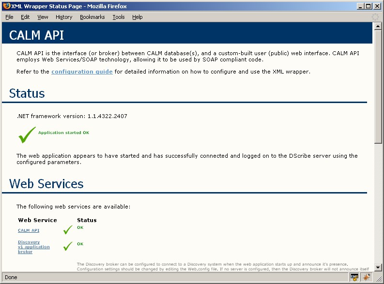Click the OK status for Discovery broker

coord(80,244)
